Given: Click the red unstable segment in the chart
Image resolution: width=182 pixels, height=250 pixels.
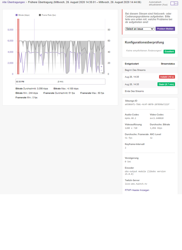Looking at the screenshot, I should (x=18, y=46).
